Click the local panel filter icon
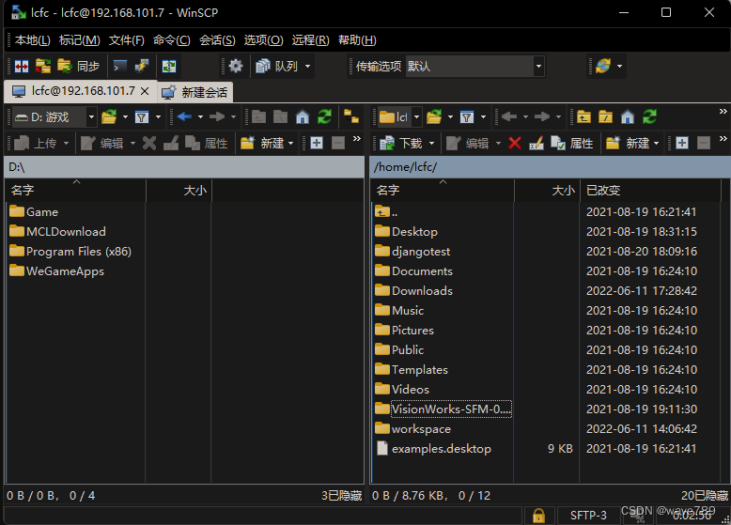 142,116
